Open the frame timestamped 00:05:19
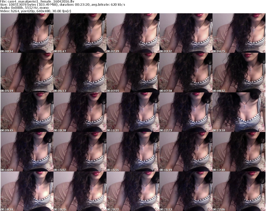 coord(27,73)
